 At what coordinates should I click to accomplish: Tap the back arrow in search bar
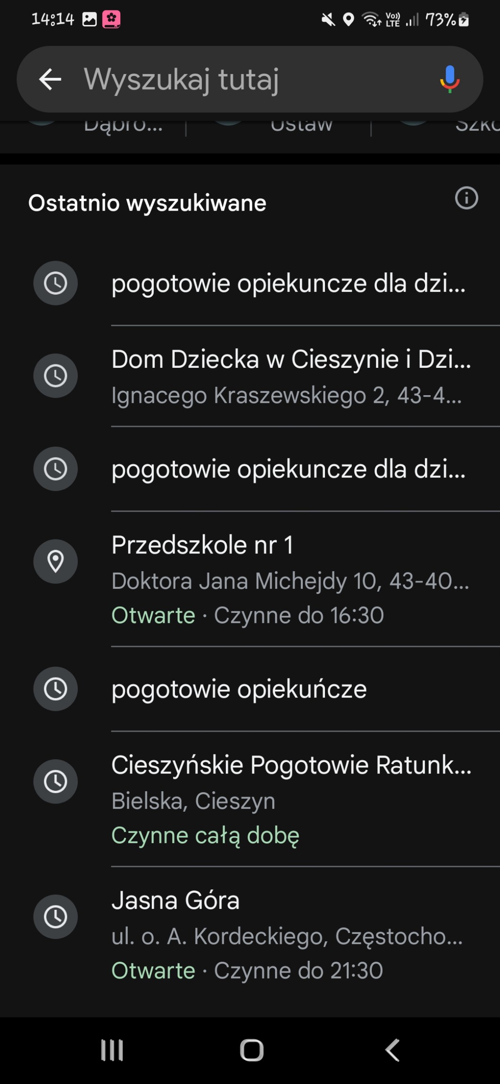(50, 79)
